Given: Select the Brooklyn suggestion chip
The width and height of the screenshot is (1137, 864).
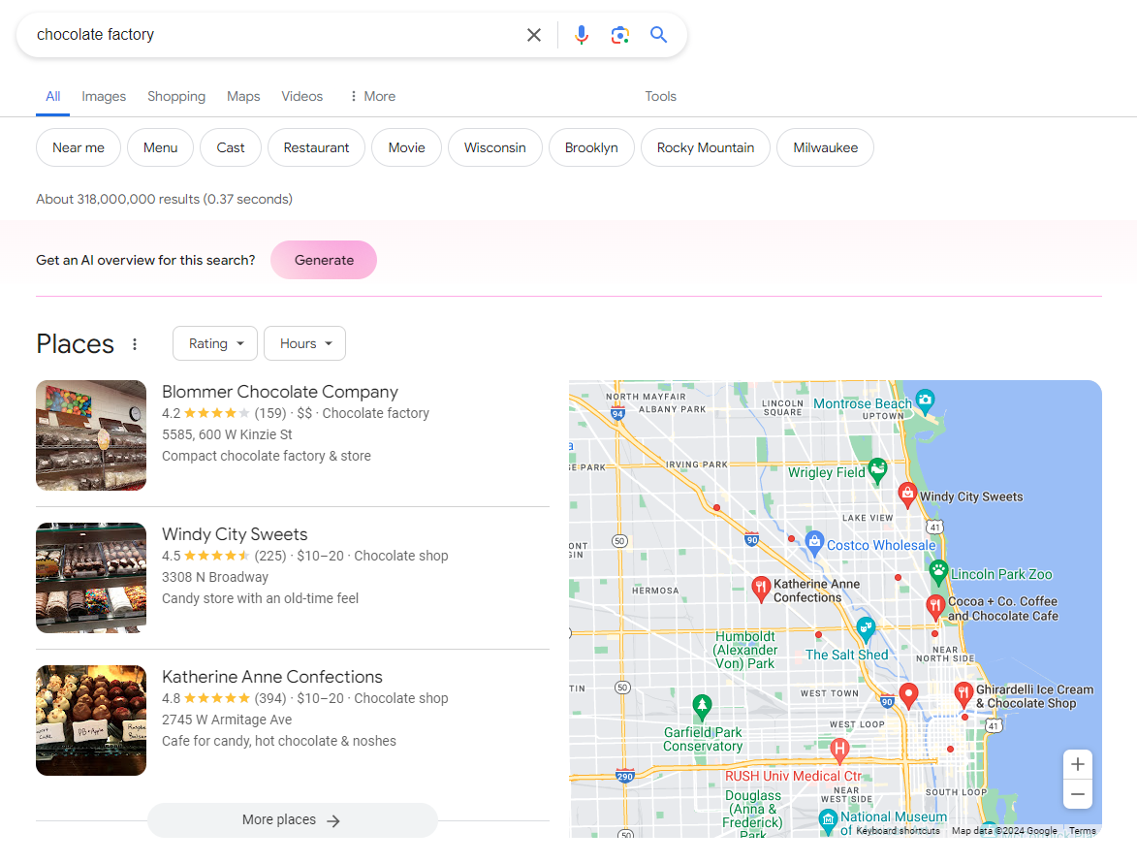Looking at the screenshot, I should click(x=591, y=147).
